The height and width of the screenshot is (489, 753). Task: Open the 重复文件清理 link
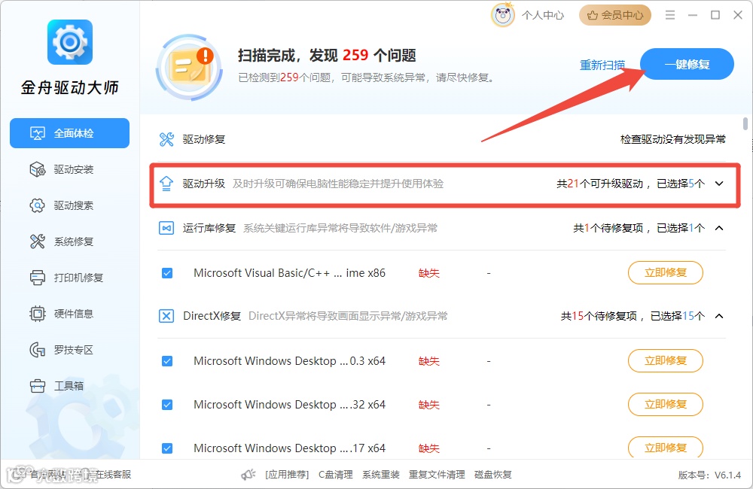437,475
